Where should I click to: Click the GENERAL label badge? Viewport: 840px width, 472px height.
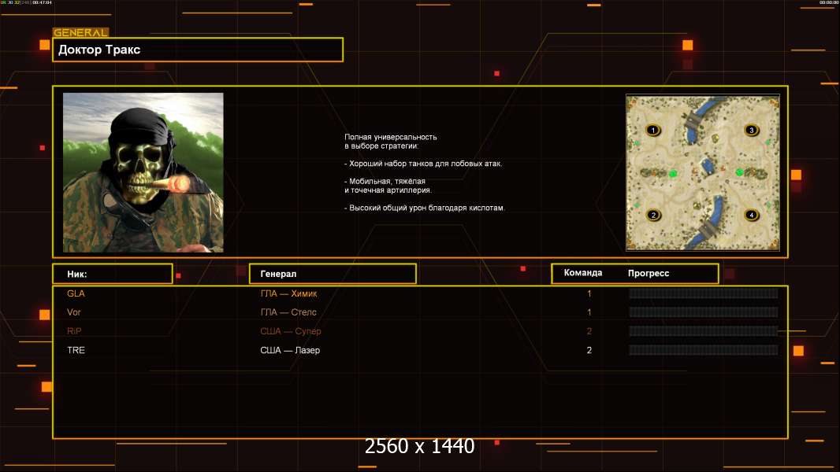pyautogui.click(x=80, y=33)
